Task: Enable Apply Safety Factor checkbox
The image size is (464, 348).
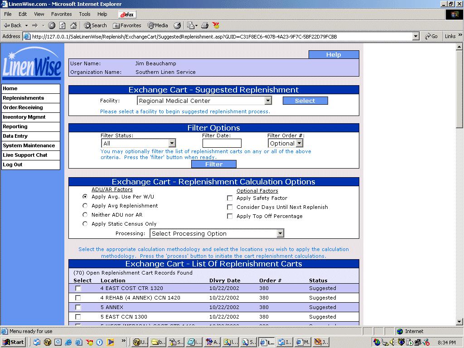Action: [230, 198]
